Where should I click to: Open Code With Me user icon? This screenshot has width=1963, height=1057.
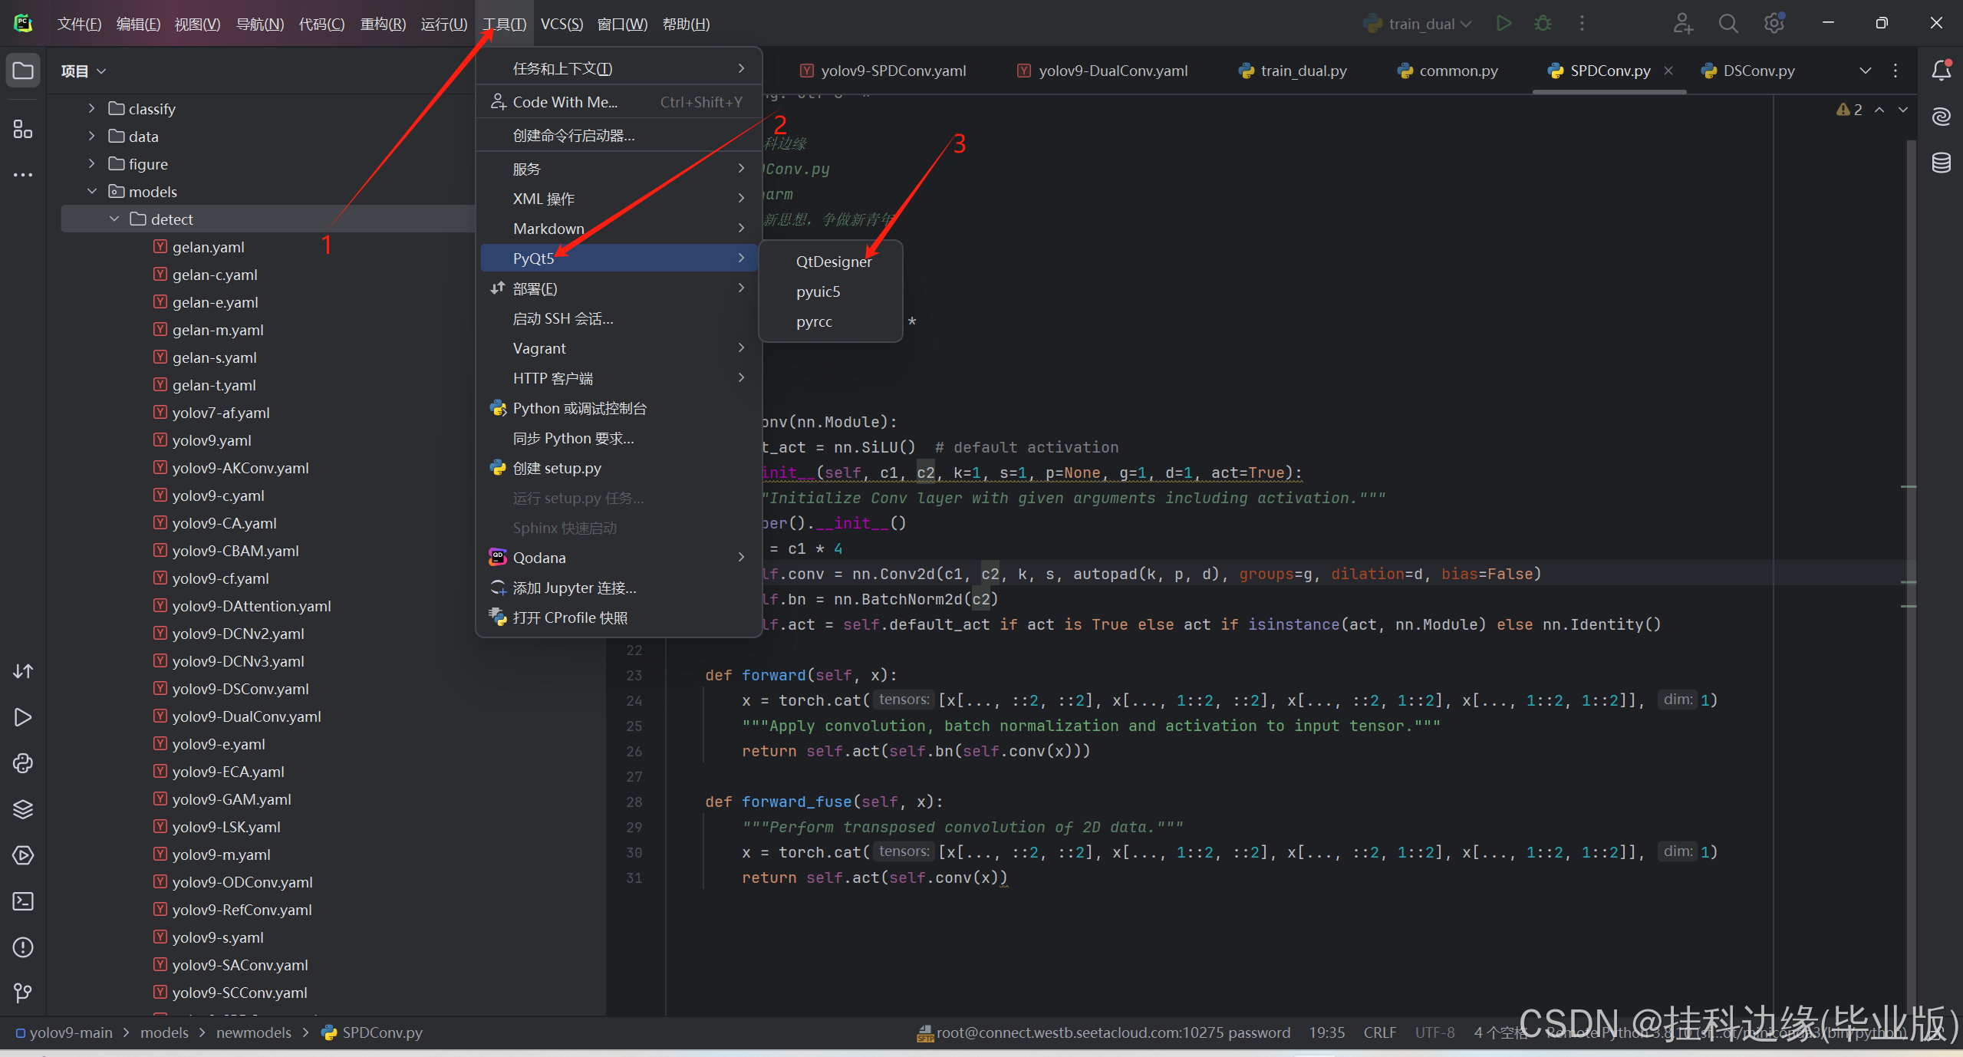click(x=1683, y=23)
